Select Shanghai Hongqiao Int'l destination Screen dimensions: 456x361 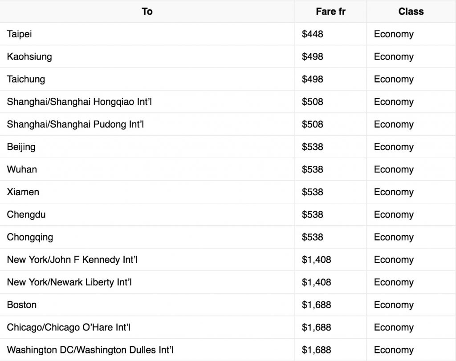(80, 102)
